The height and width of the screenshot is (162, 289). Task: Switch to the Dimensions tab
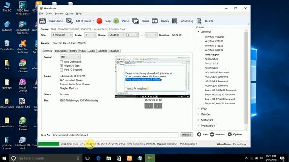click(61, 51)
